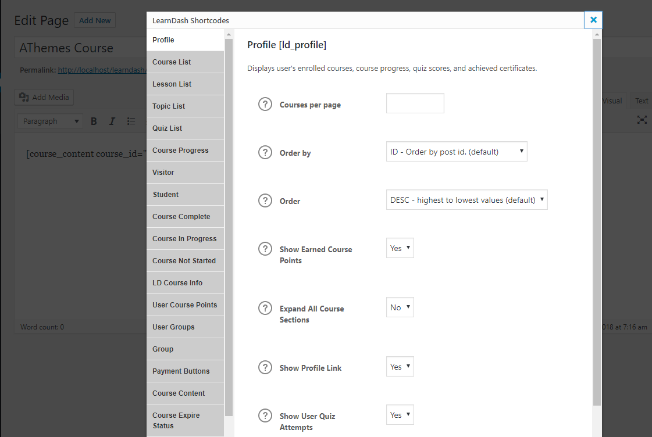Open the Order by dropdown
Image resolution: width=652 pixels, height=437 pixels.
[457, 152]
